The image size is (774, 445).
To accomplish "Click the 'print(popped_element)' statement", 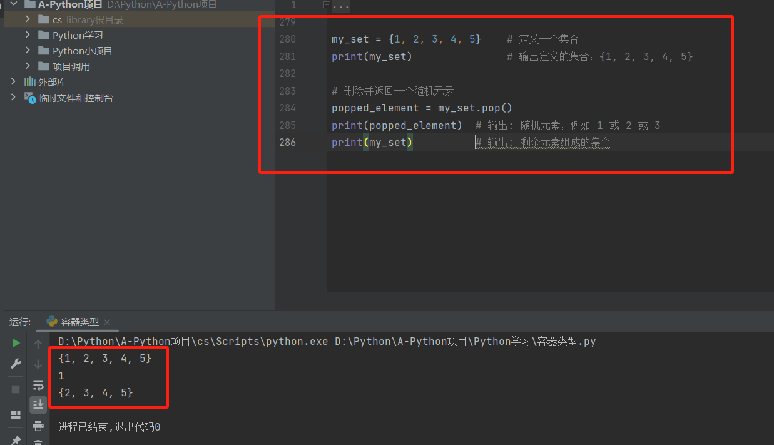I will pos(397,125).
